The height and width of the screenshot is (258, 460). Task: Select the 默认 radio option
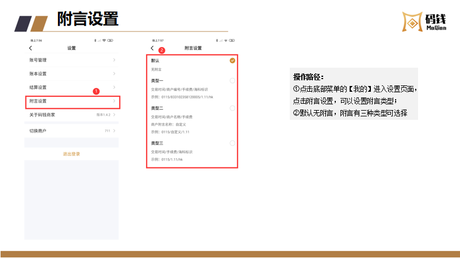[232, 60]
